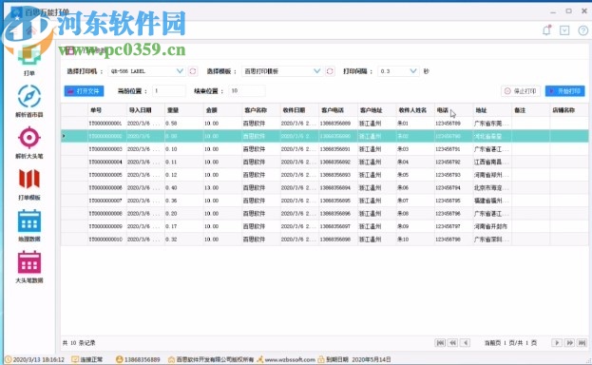The image size is (592, 365).
Task: Select the row with weight 0.11
Action: tap(325, 162)
